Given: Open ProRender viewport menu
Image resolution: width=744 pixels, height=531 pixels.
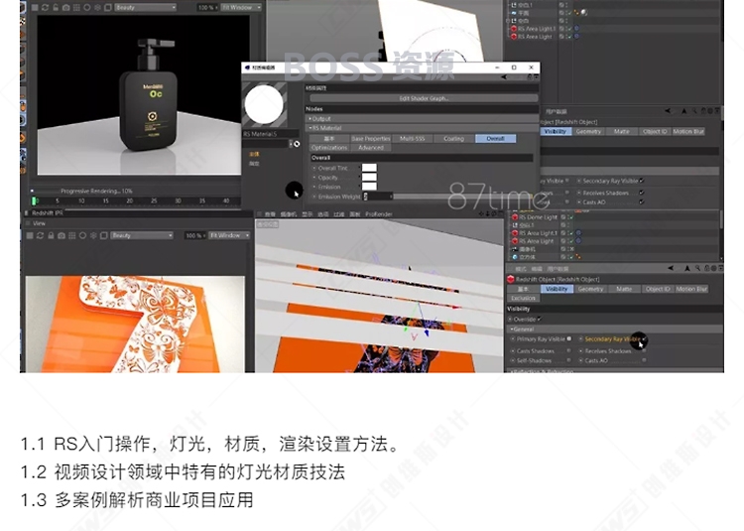Looking at the screenshot, I should click(x=379, y=214).
